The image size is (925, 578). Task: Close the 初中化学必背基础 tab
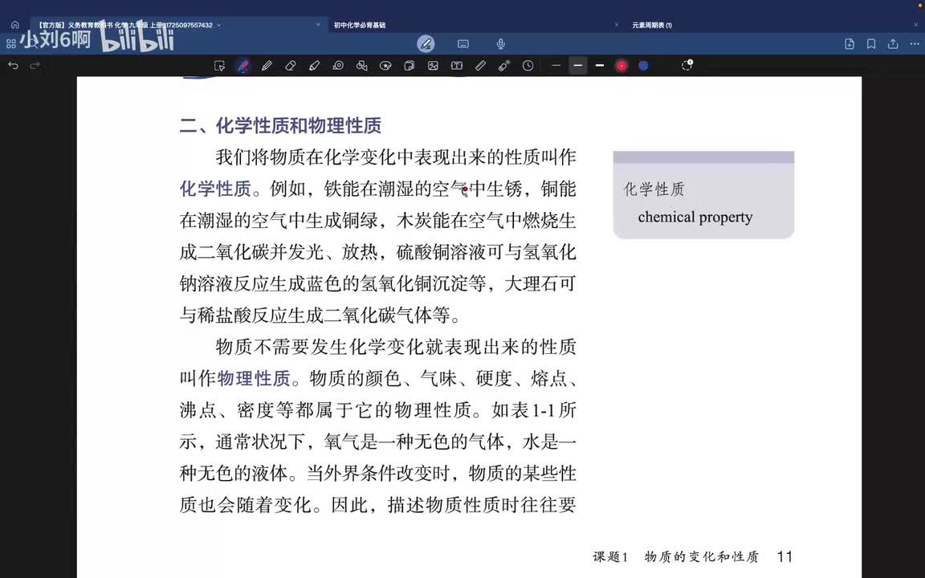617,25
